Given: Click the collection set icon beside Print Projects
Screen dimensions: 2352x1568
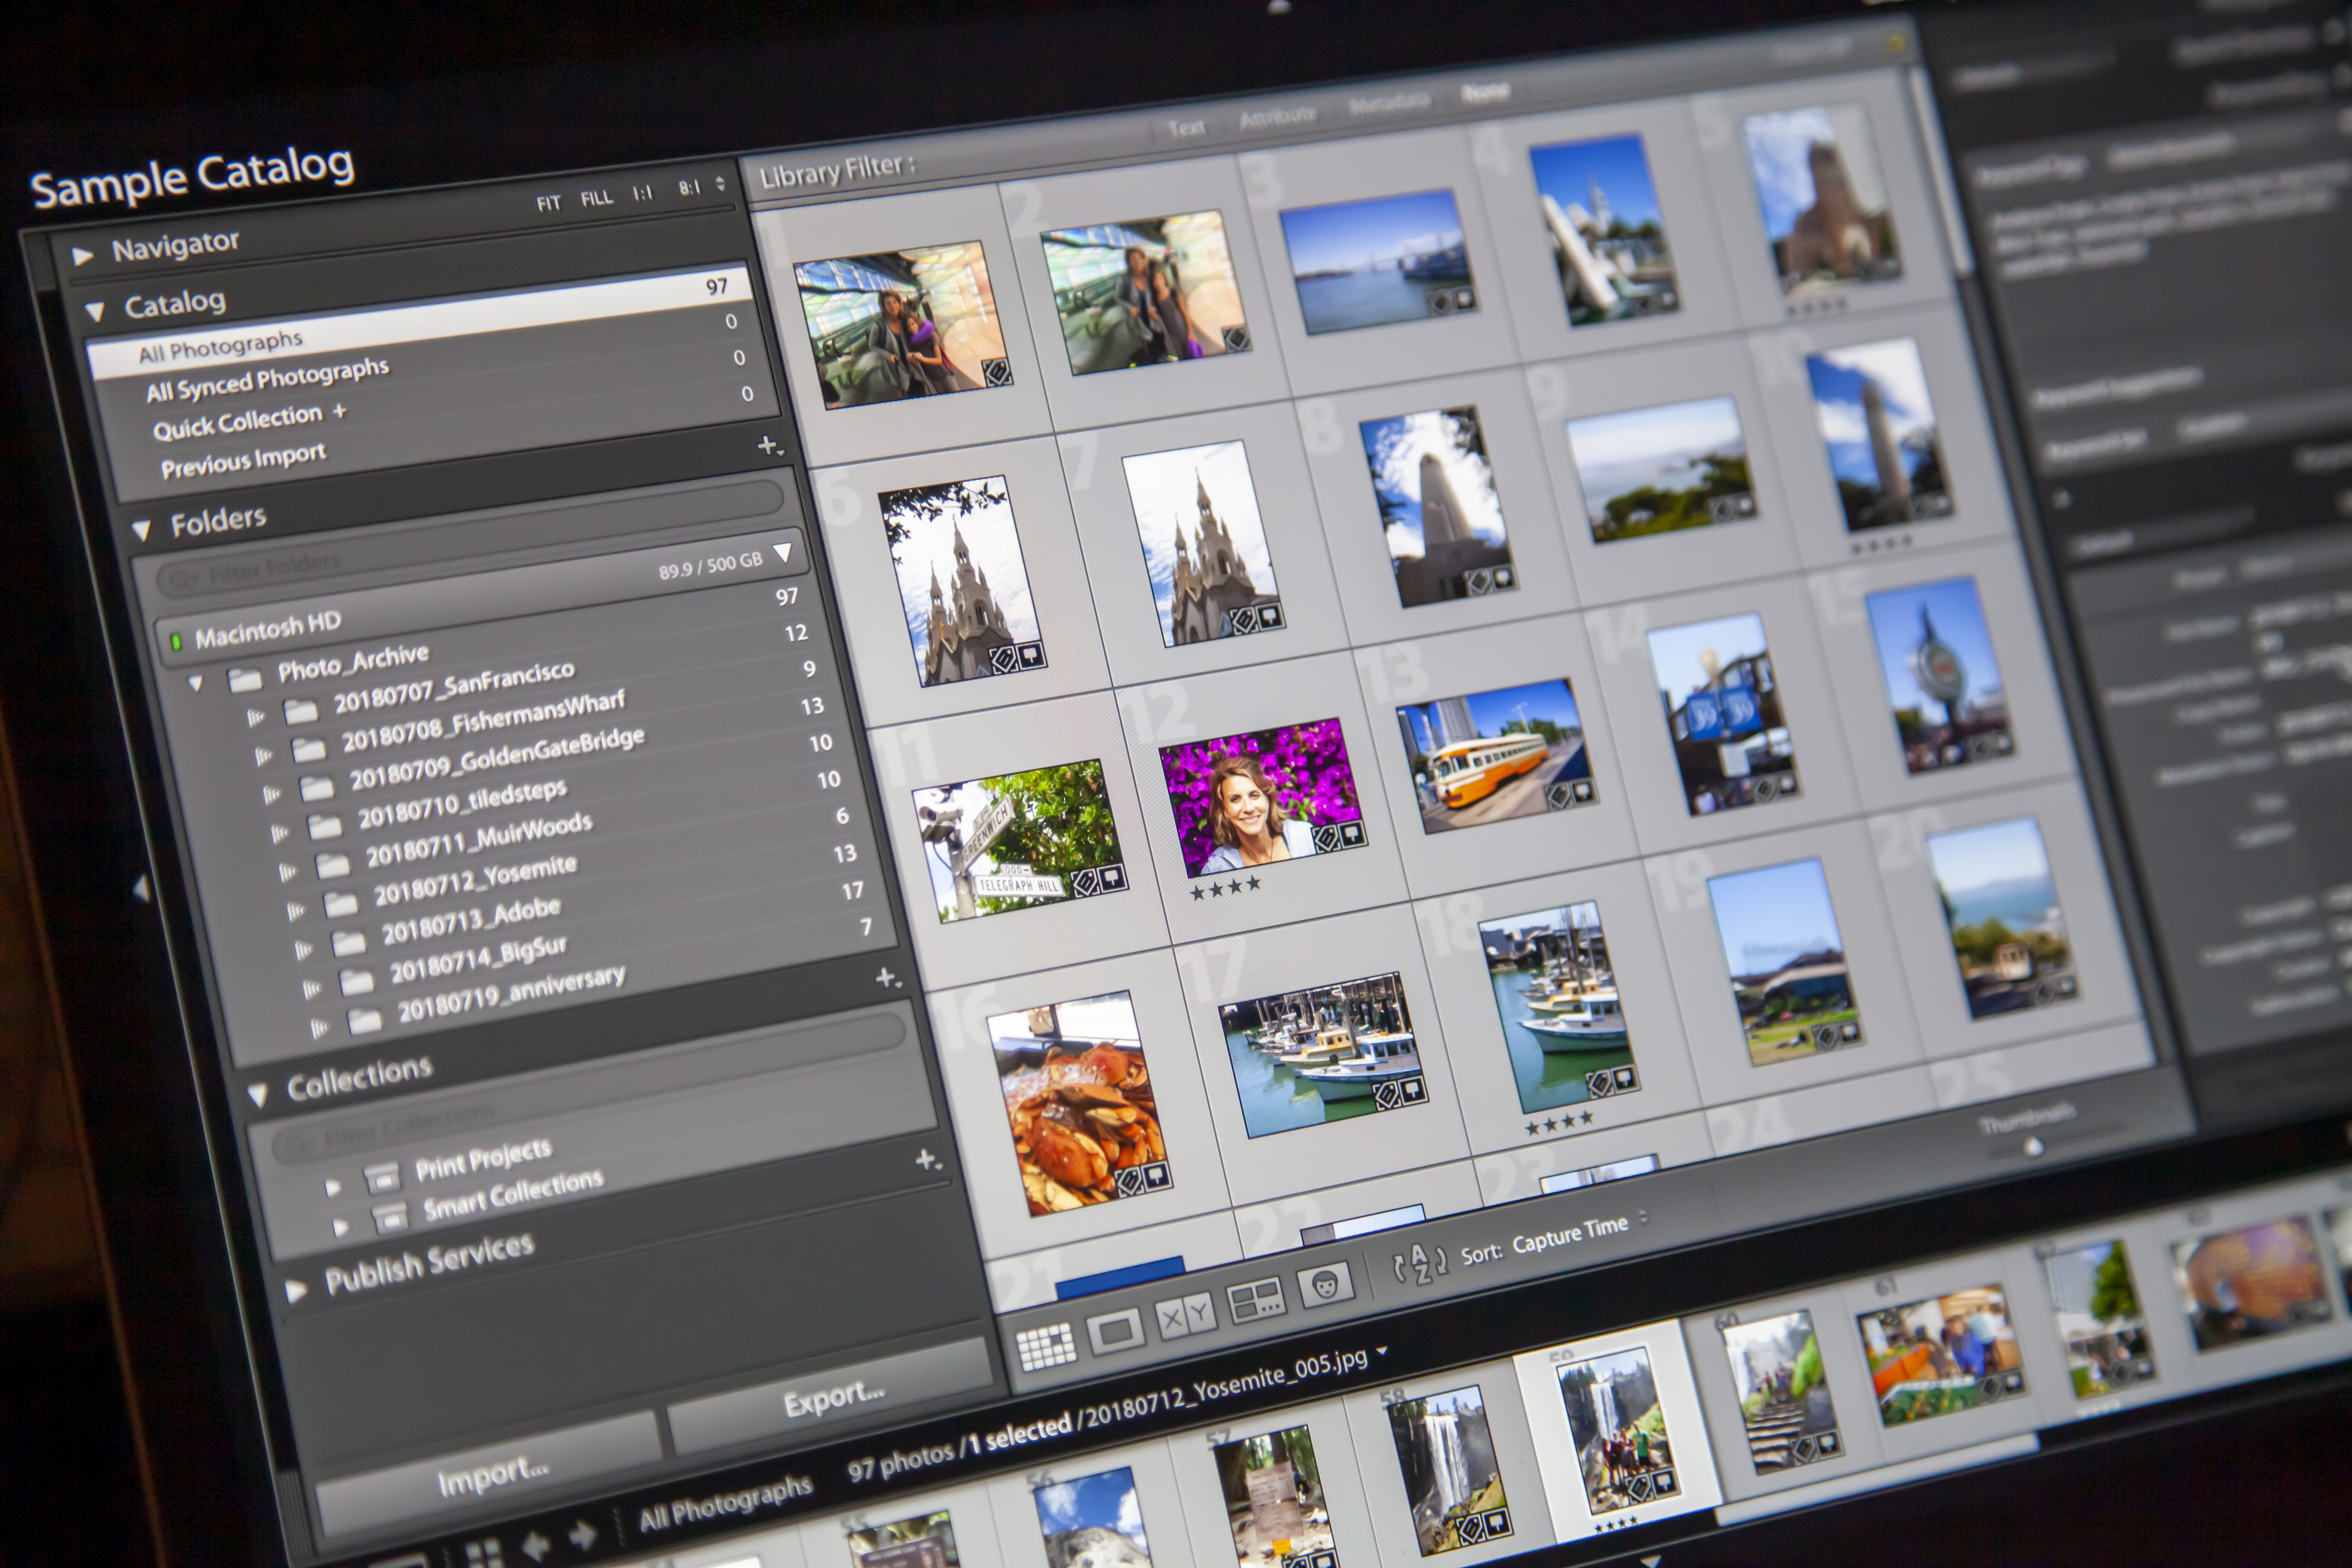Looking at the screenshot, I should pyautogui.click(x=382, y=1178).
